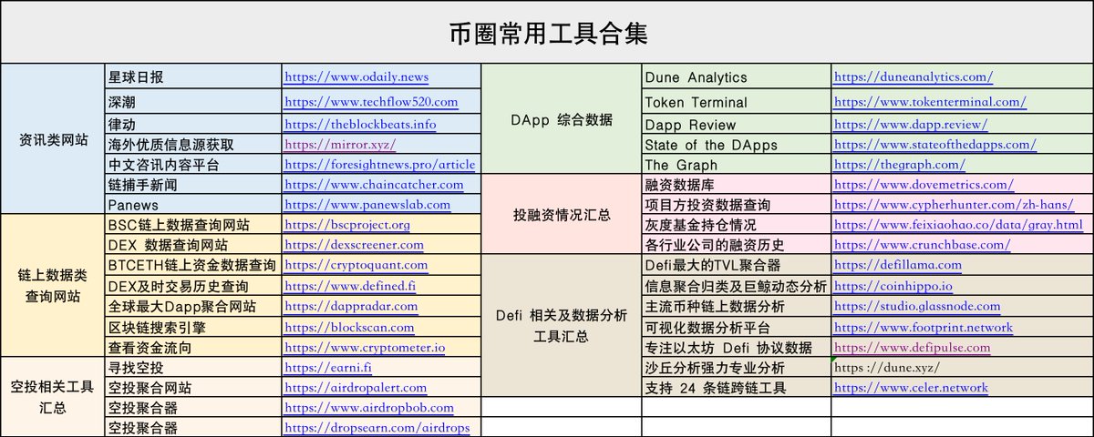Select the The Graph cell
1094x437 pixels.
[736, 165]
